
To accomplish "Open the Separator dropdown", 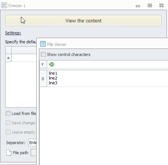I will pos(32,143).
